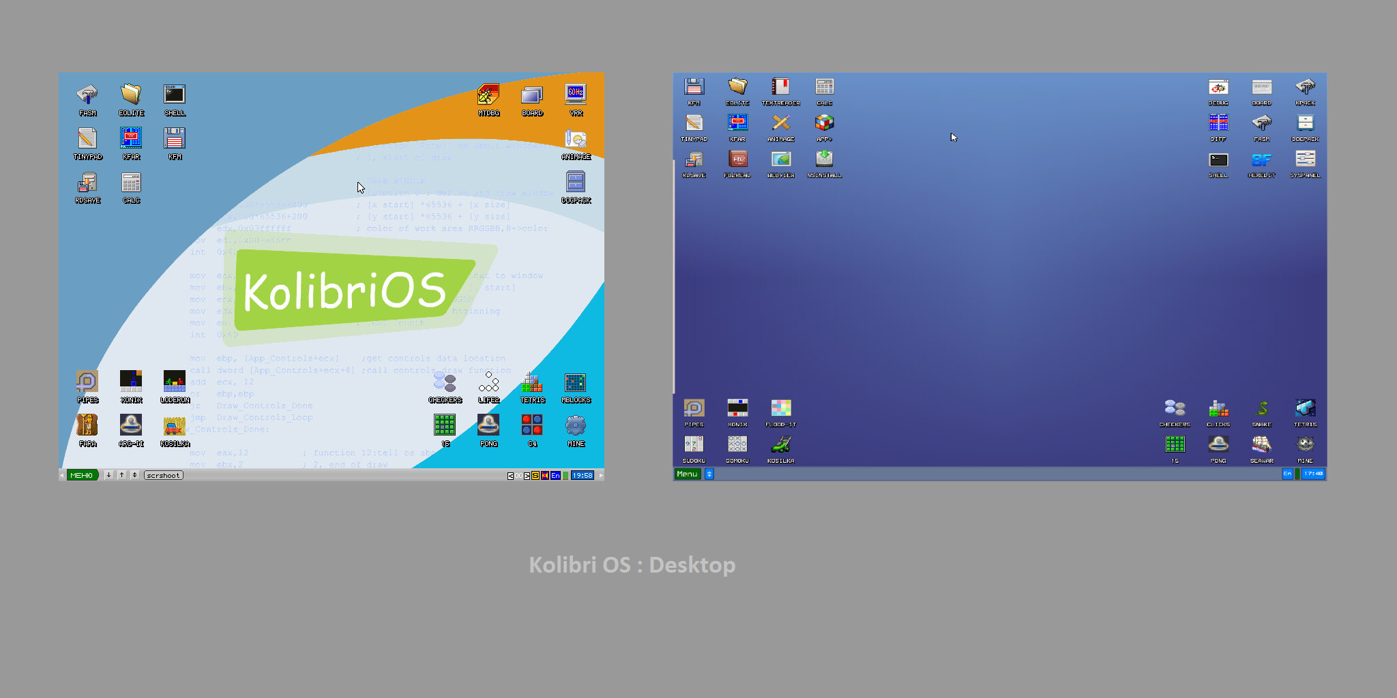Click the 19:58 taskbar clock
Image resolution: width=1397 pixels, height=698 pixels.
click(x=582, y=475)
